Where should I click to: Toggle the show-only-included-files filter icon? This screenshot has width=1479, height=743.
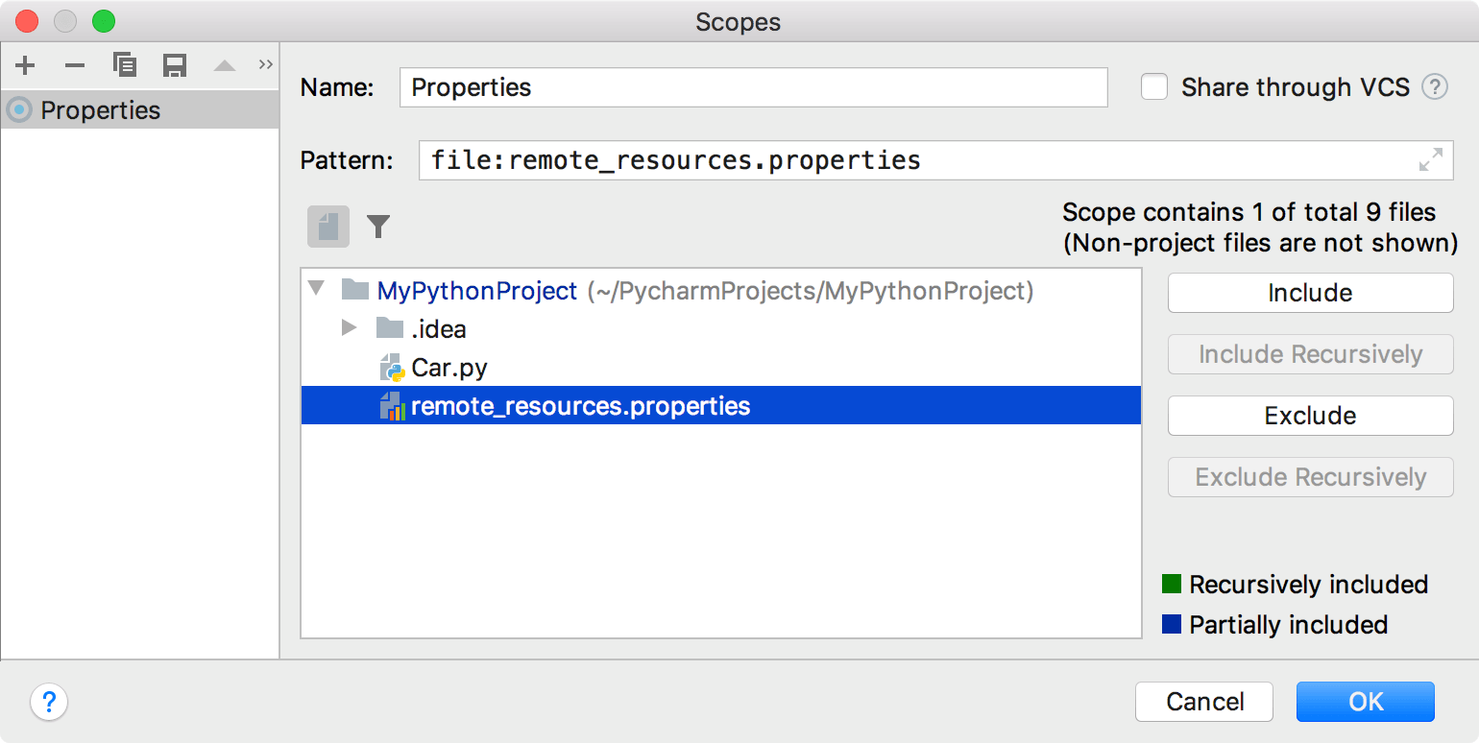378,227
